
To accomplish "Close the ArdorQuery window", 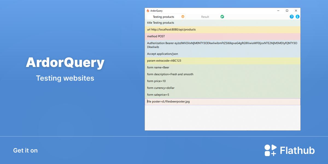I will pyautogui.click(x=296, y=11).
